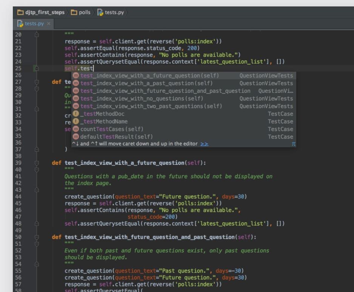Select _testMethodDoc completion item

pos(183,114)
